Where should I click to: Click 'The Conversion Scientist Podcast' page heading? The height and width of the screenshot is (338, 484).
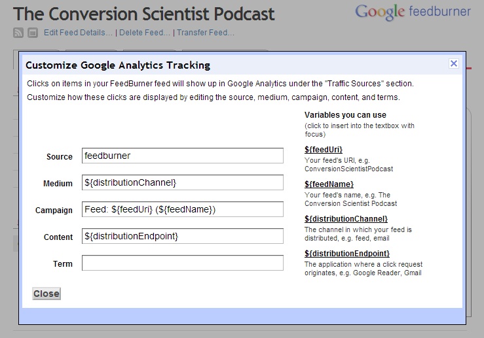click(144, 14)
